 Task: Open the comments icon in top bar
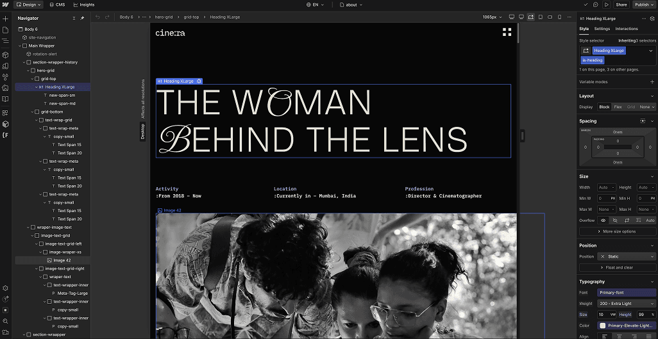coord(596,4)
